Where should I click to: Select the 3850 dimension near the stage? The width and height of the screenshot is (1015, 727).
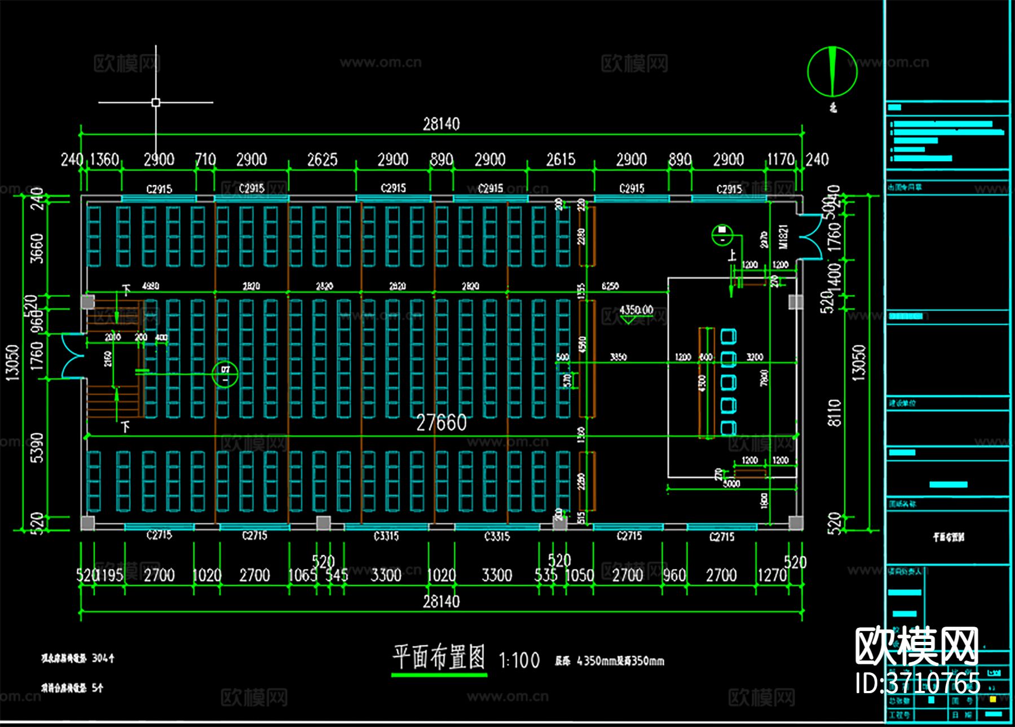click(618, 357)
